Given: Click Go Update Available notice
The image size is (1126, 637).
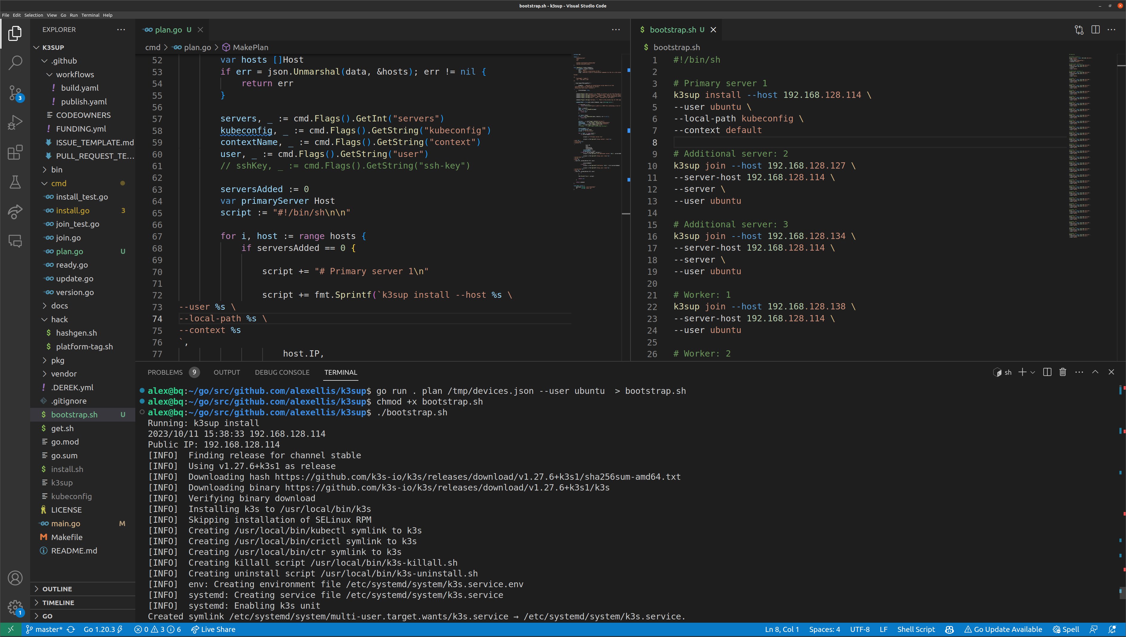Looking at the screenshot, I should tap(1003, 629).
